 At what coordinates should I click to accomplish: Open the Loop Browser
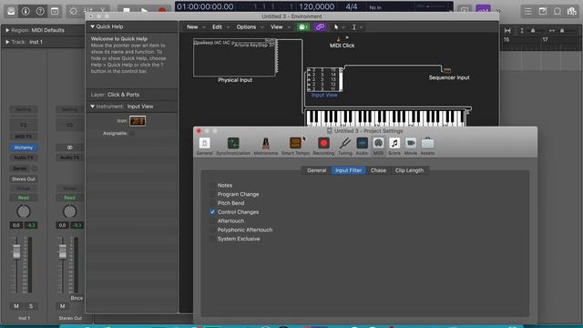tap(557, 11)
